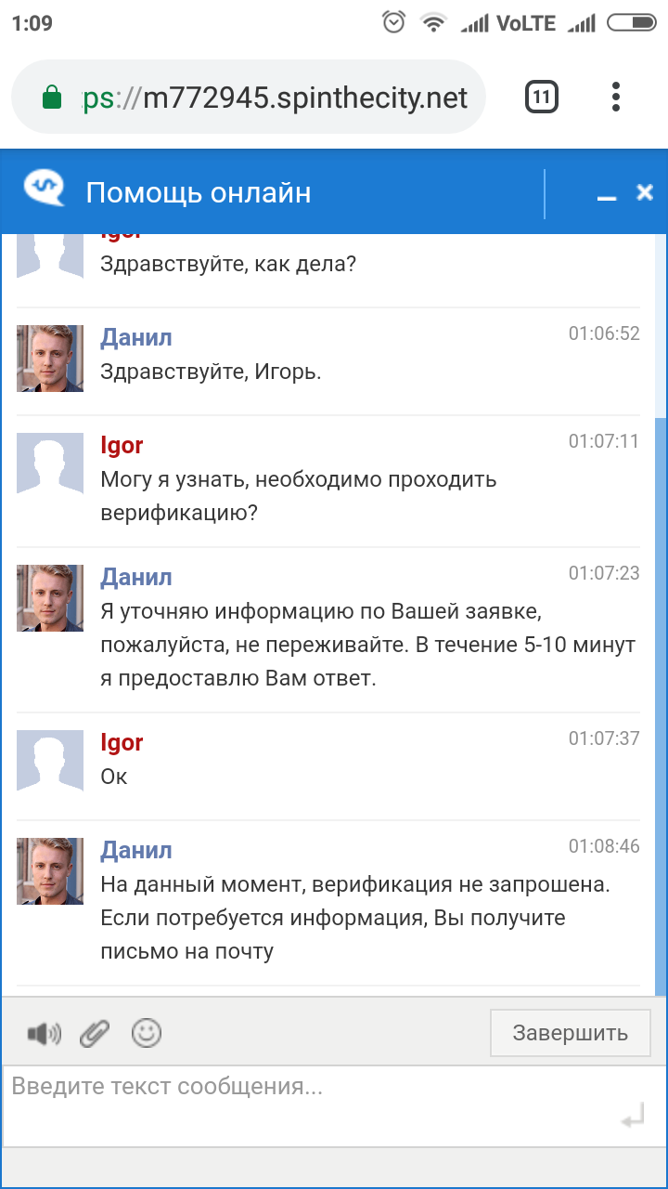668x1189 pixels.
Task: Tap the address bar URL spinthecity.net
Action: [x=278, y=98]
